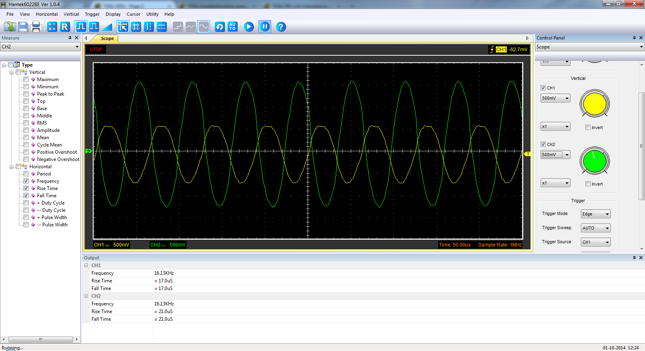Screen dimensions: 645x351
Task: Collapse the Vertical measurement tree node
Action: (11, 73)
